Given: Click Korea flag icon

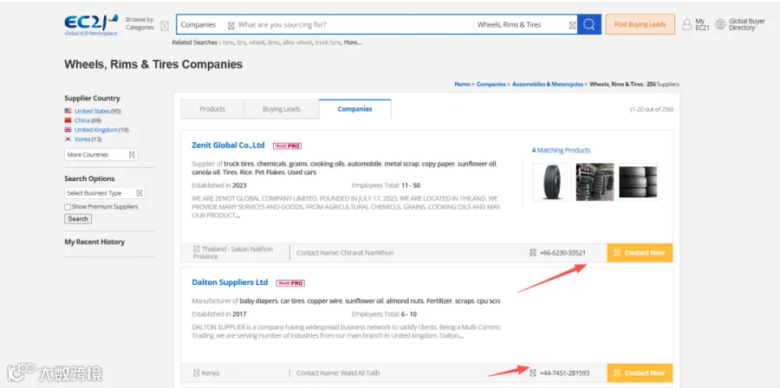Looking at the screenshot, I should [68, 139].
